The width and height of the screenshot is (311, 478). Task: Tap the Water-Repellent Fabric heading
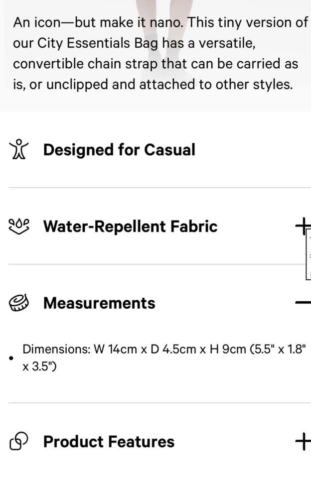point(130,226)
